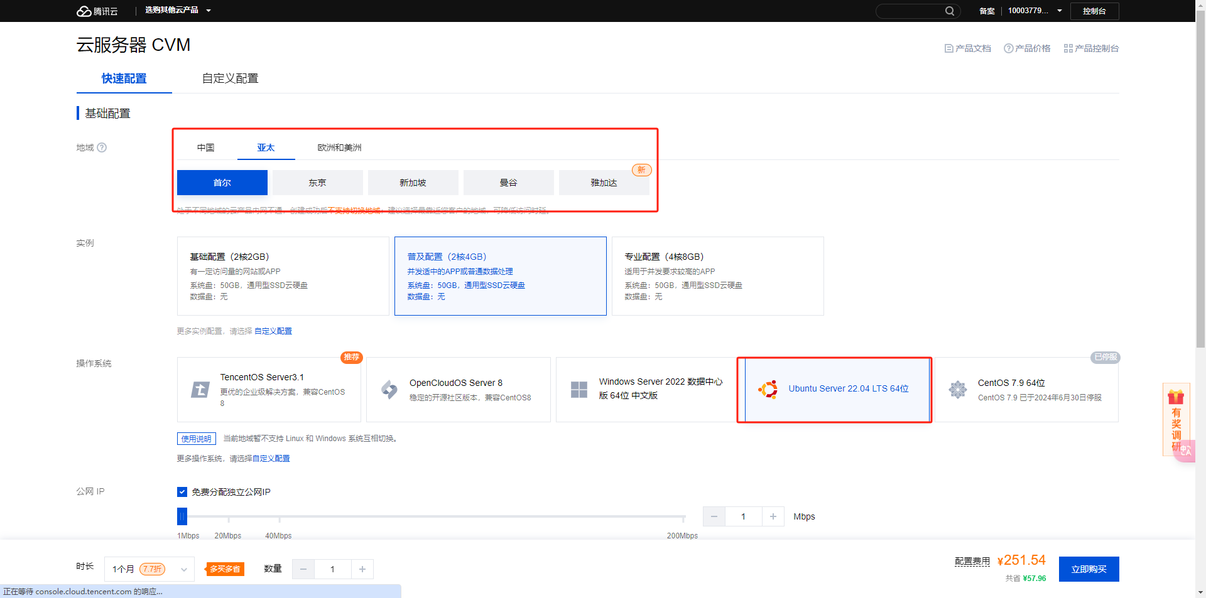This screenshot has width=1206, height=598.
Task: Select Ubuntu Server 22.04 LTS 64位
Action: point(837,390)
